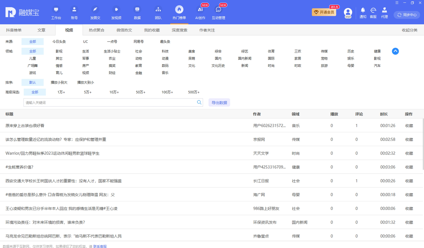Click 收起分类 to collapse filters
The image size is (424, 248).
pyautogui.click(x=409, y=30)
